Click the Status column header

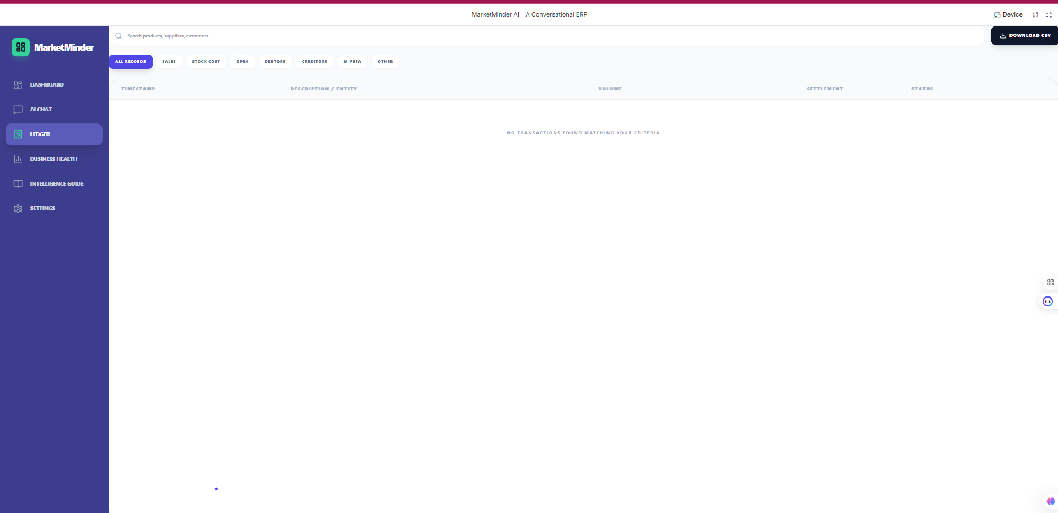point(922,89)
